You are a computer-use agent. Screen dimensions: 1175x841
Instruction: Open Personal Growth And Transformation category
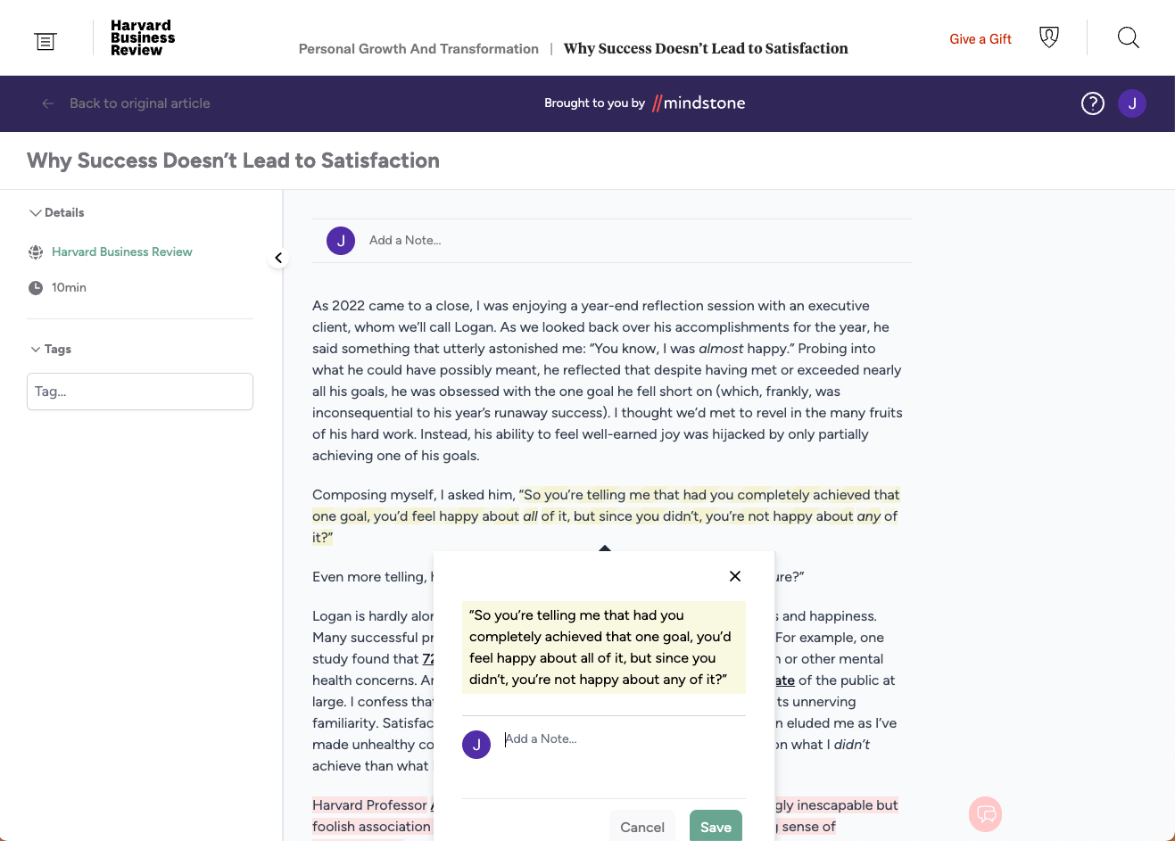tap(418, 49)
